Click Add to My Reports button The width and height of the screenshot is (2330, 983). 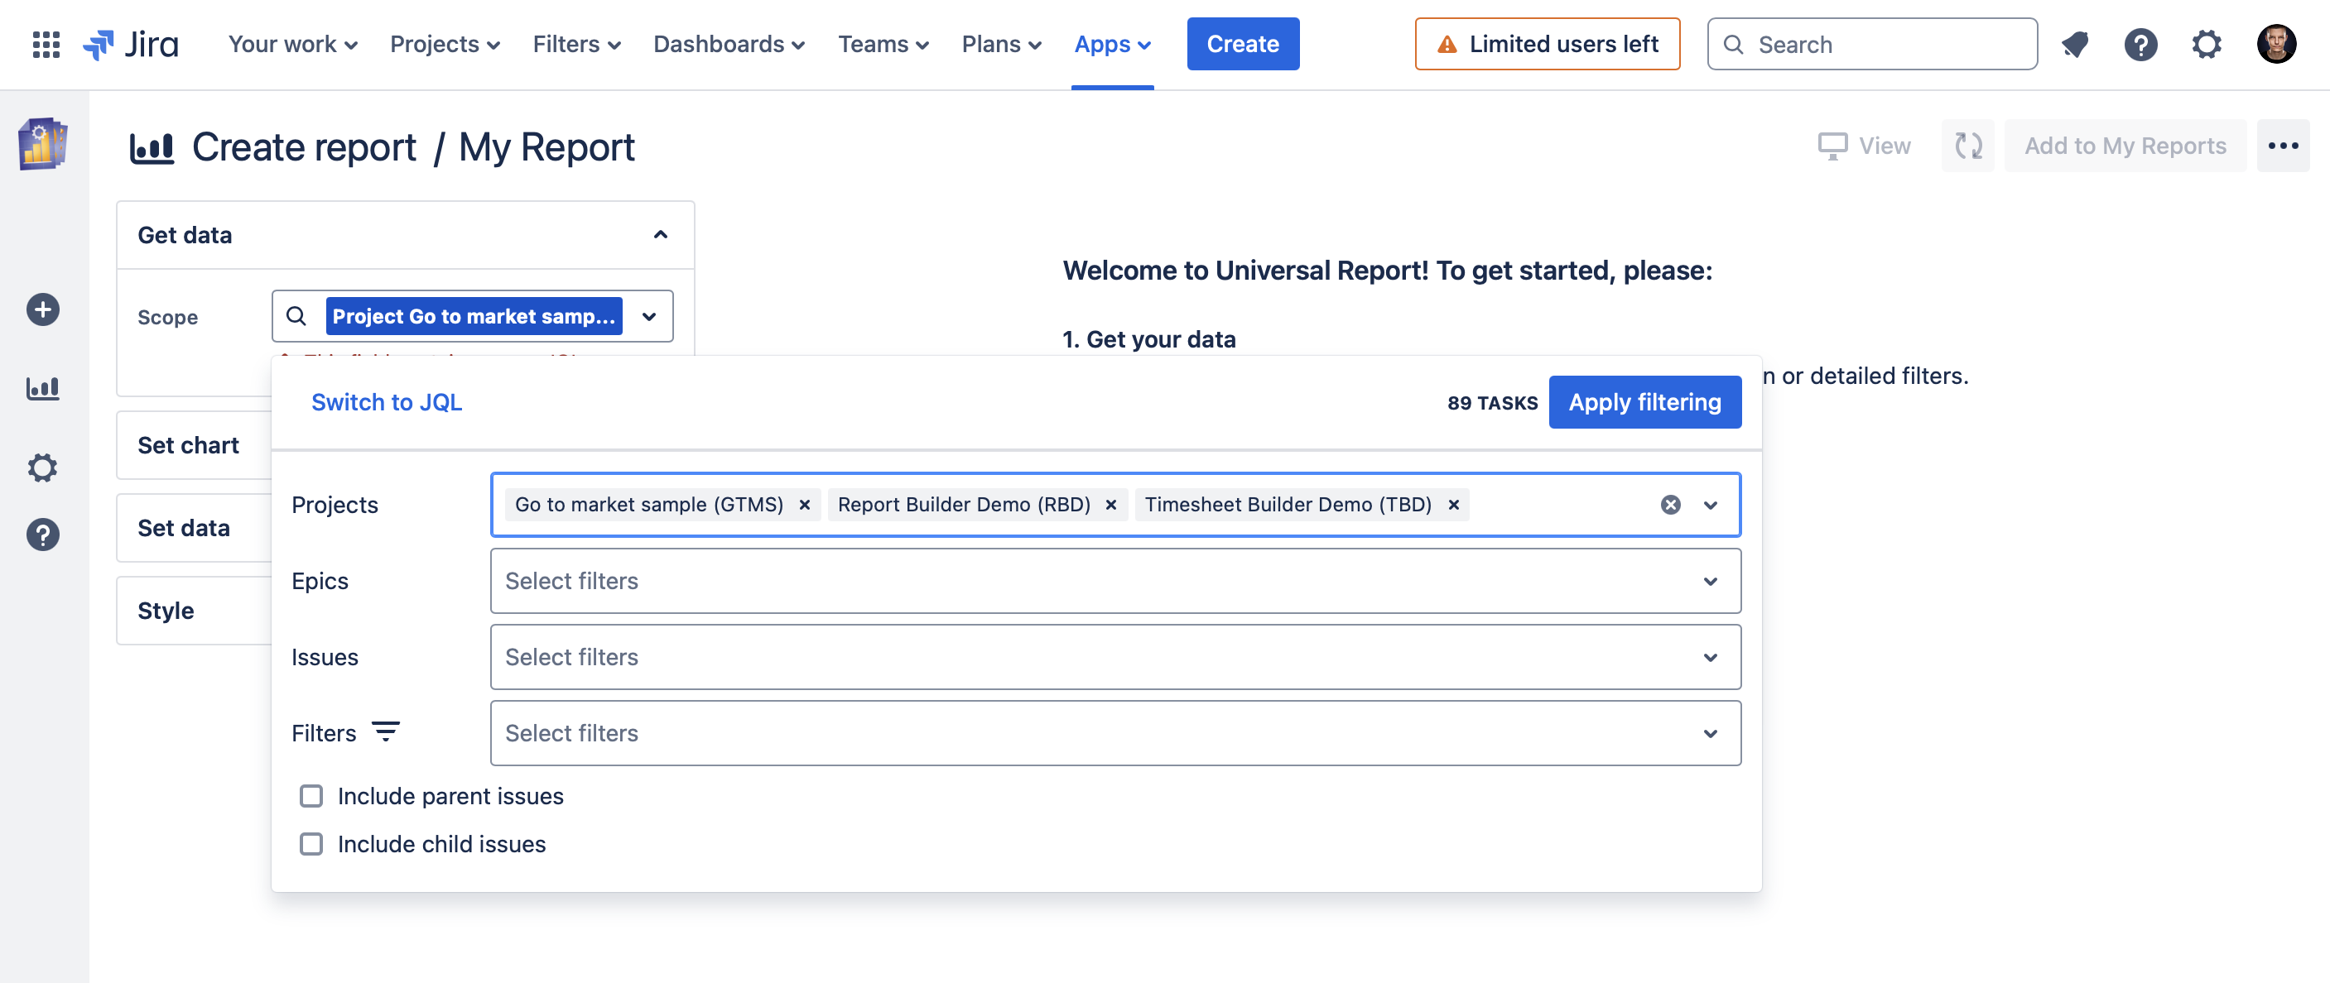point(2125,146)
